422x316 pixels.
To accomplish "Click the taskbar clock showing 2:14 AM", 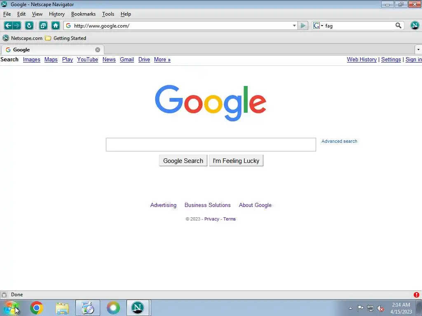I will coord(401,308).
